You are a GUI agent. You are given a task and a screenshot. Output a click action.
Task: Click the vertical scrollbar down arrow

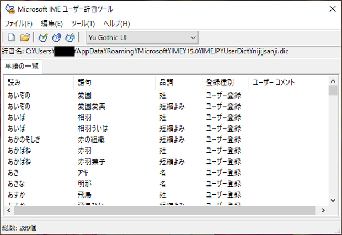point(333,200)
